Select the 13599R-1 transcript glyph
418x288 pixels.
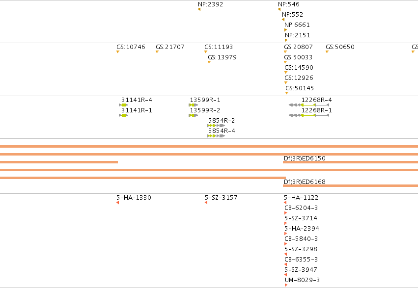click(x=193, y=105)
